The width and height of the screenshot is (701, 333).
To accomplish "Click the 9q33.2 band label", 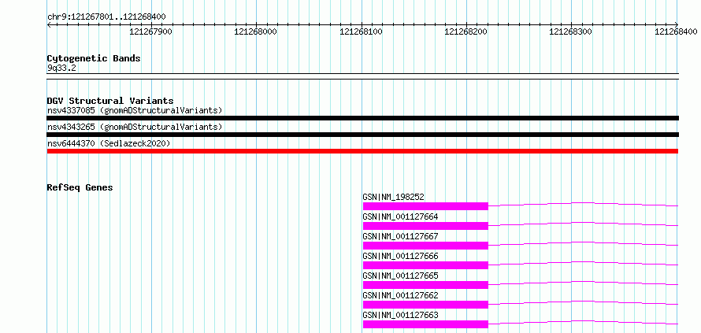I will [x=61, y=68].
